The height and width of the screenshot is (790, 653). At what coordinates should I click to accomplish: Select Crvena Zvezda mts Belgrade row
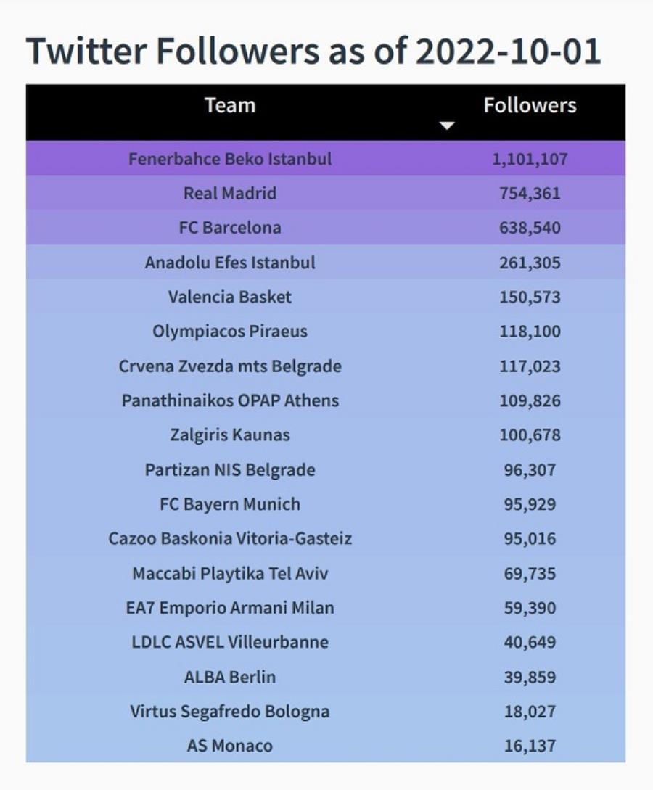[x=326, y=366]
